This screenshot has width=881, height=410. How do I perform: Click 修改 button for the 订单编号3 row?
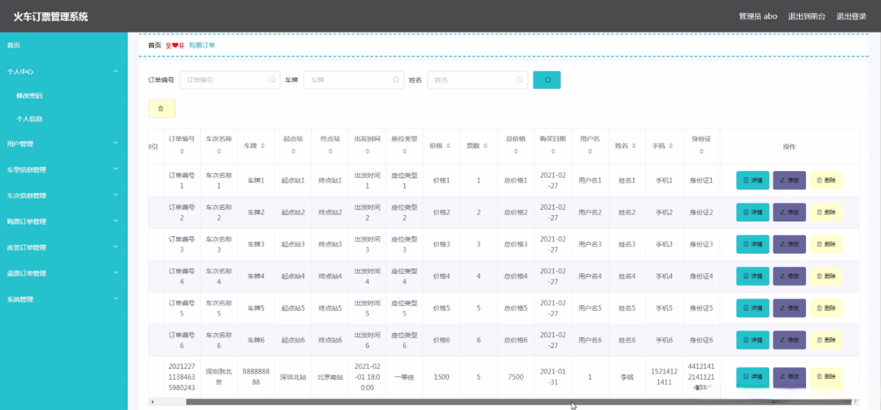[789, 244]
